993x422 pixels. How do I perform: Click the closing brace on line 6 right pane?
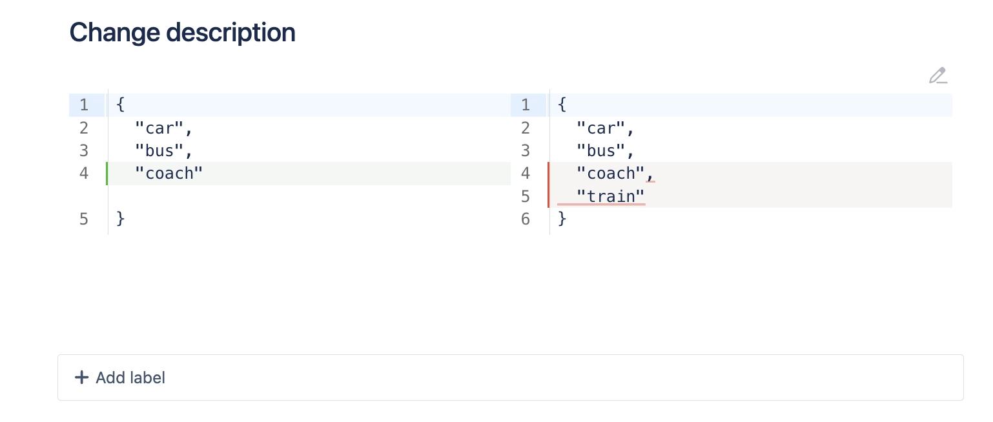[x=561, y=219]
